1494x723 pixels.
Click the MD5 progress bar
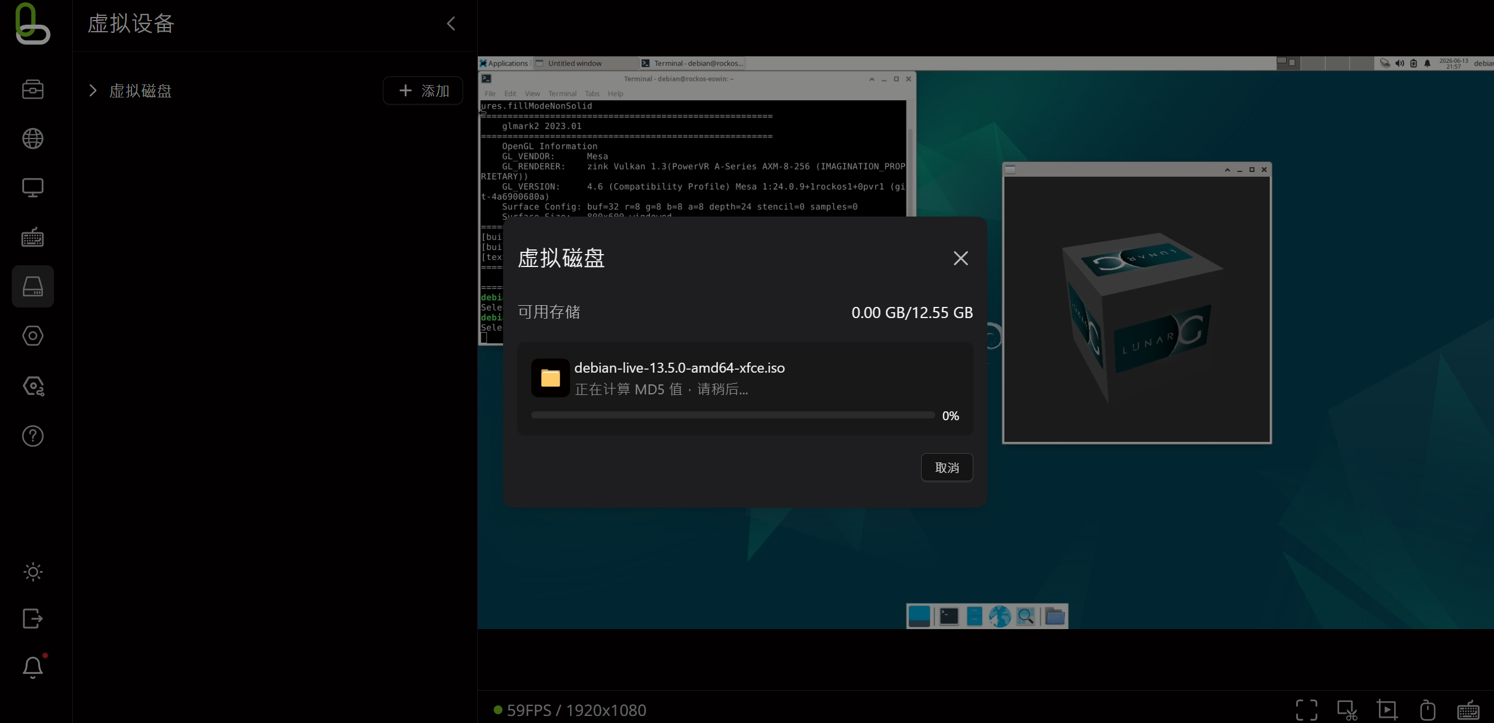pos(733,415)
